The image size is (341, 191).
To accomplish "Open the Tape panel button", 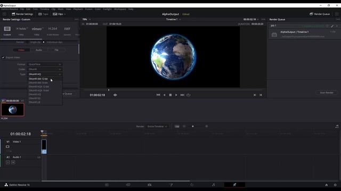I will pyautogui.click(x=43, y=14).
